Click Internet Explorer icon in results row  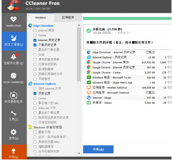89,57
